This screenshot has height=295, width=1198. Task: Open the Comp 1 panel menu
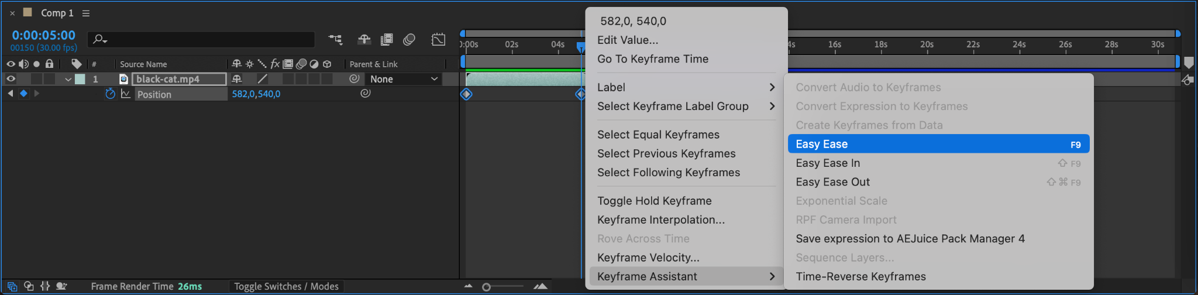pos(86,13)
